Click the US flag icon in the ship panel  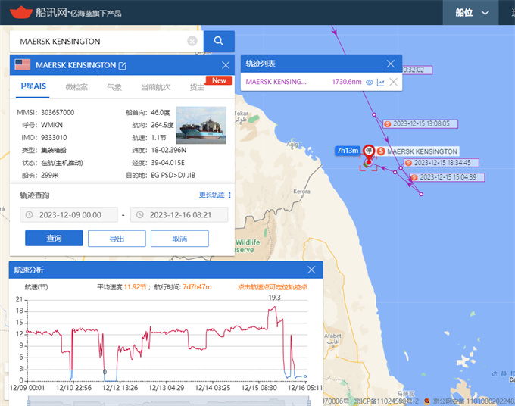(23, 65)
